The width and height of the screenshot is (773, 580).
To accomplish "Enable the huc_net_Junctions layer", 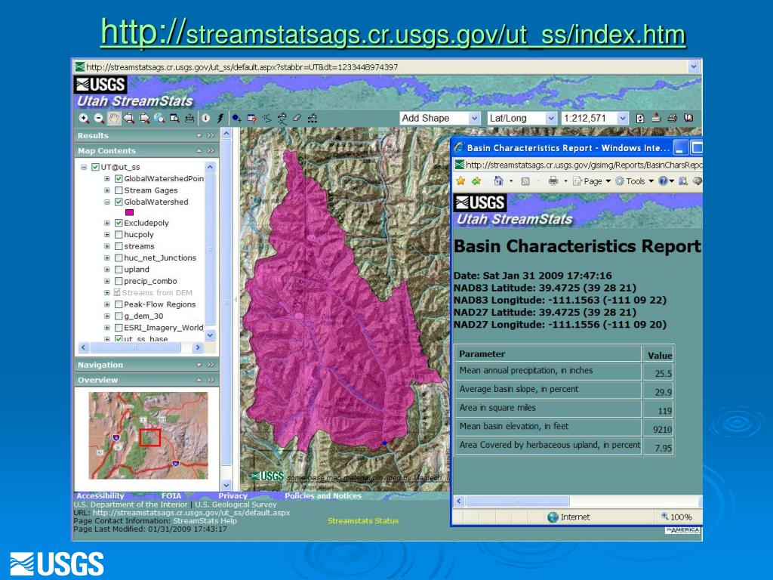I will [x=119, y=258].
